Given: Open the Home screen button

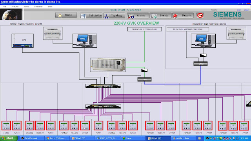Looking at the screenshot, I should [x=66, y=15].
